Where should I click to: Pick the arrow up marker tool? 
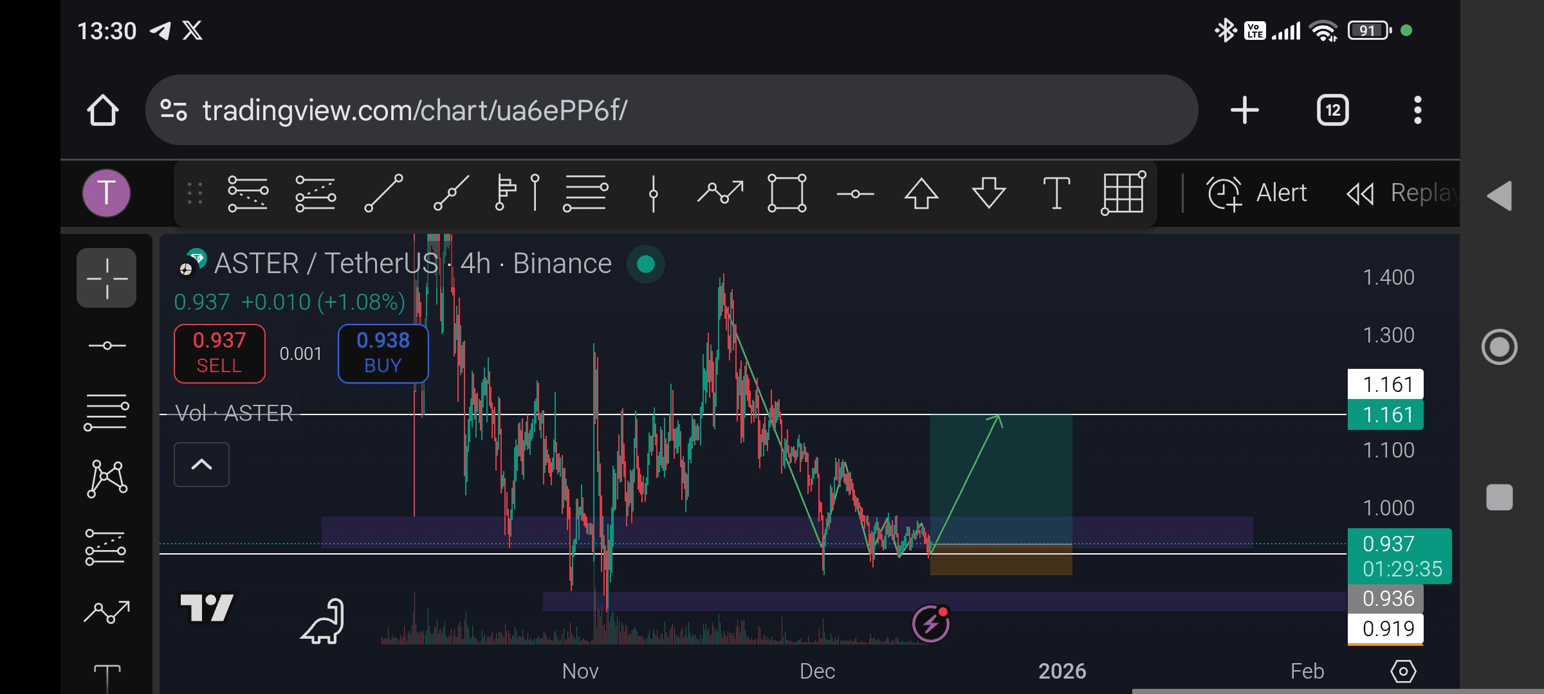[x=921, y=193]
